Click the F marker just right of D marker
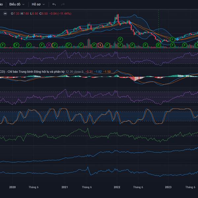This screenshot has height=198, width=198. tap(55, 45)
